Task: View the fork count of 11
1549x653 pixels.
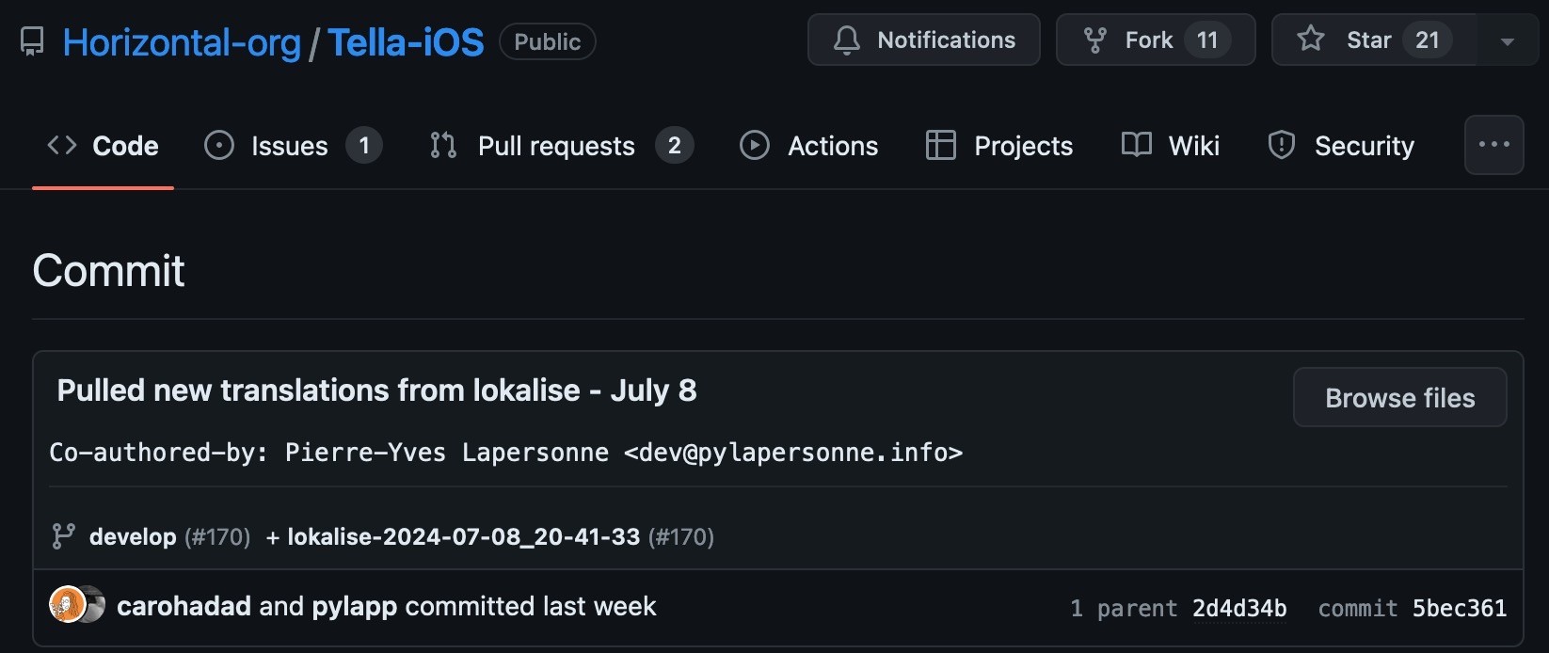Action: 1207,40
